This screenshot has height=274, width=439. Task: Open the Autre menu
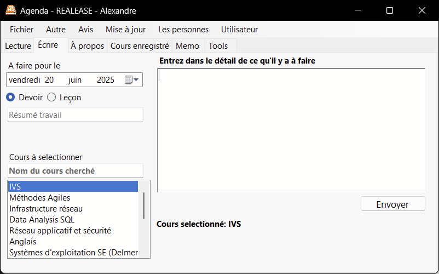coord(56,30)
